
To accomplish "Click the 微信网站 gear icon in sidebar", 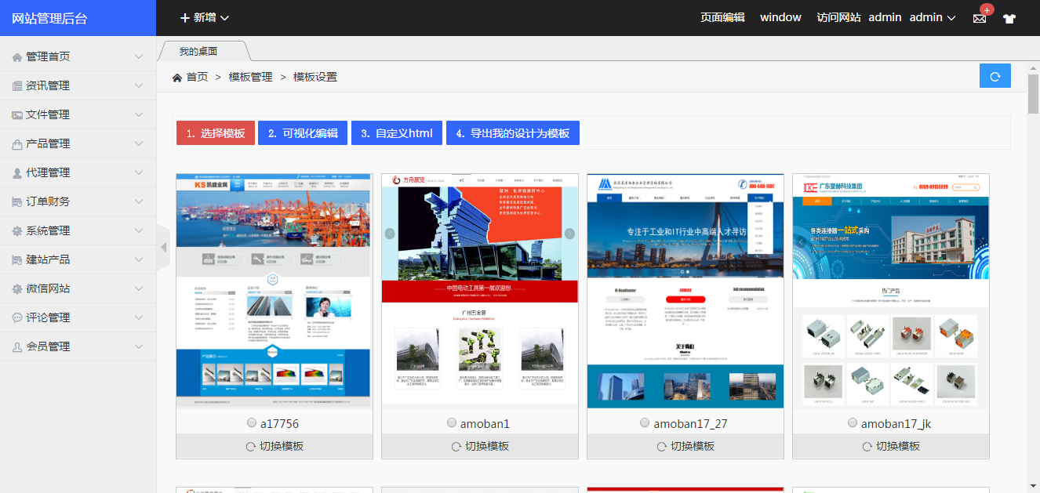I will point(17,288).
